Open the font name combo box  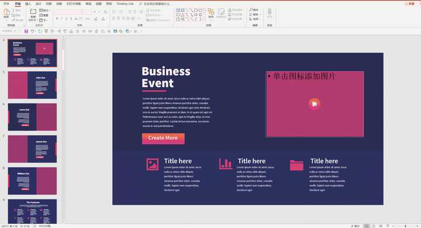click(x=68, y=12)
